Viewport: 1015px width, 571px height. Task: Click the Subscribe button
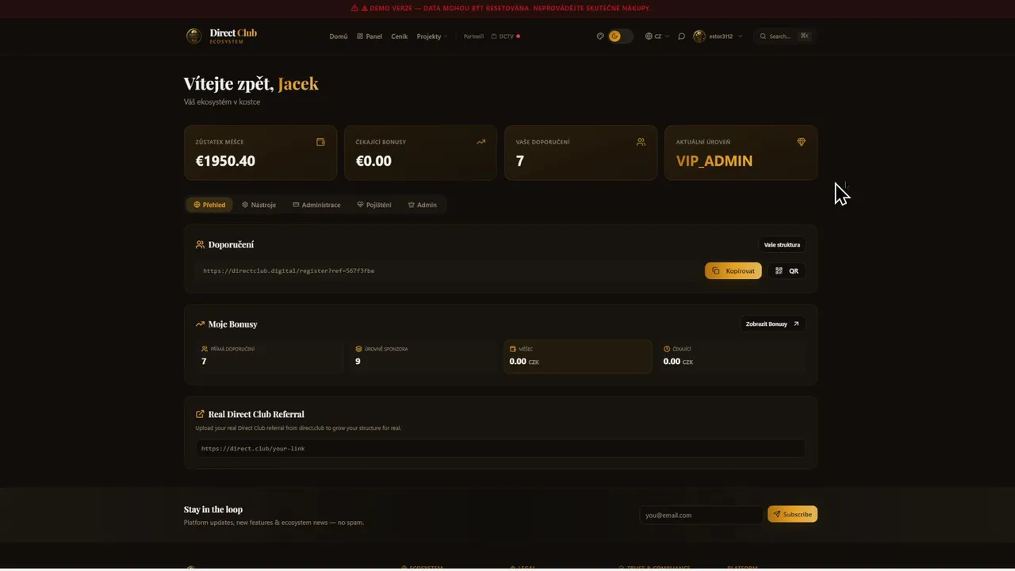click(792, 515)
